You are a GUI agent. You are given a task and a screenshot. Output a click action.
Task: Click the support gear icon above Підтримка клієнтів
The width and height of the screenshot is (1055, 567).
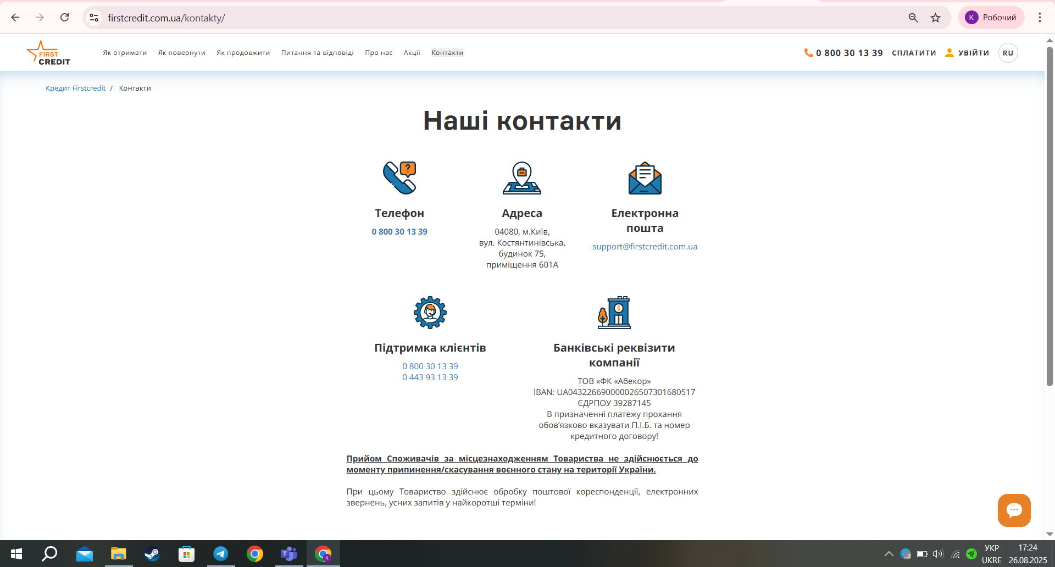[430, 313]
